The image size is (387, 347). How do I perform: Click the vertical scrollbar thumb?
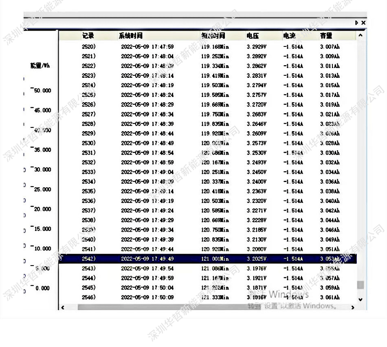click(x=361, y=285)
